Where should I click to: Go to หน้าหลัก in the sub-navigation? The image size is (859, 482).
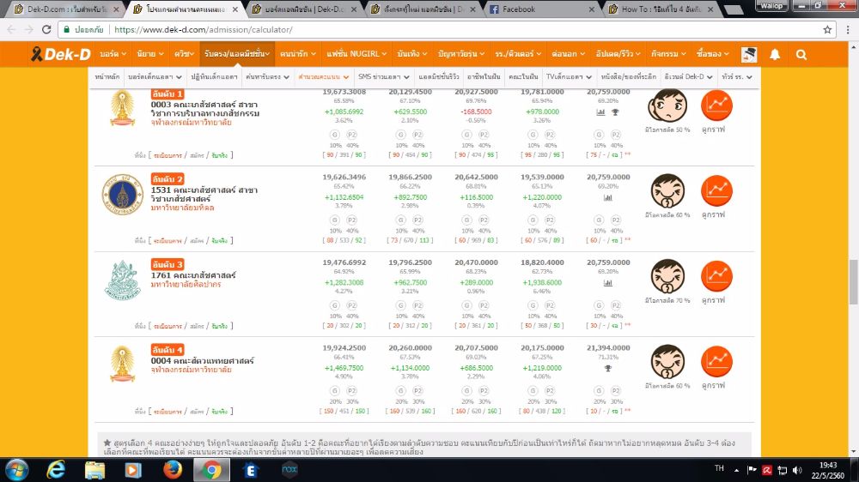(x=107, y=76)
